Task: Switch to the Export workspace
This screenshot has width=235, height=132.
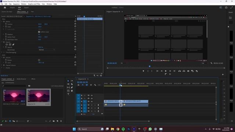Action: (26, 7)
